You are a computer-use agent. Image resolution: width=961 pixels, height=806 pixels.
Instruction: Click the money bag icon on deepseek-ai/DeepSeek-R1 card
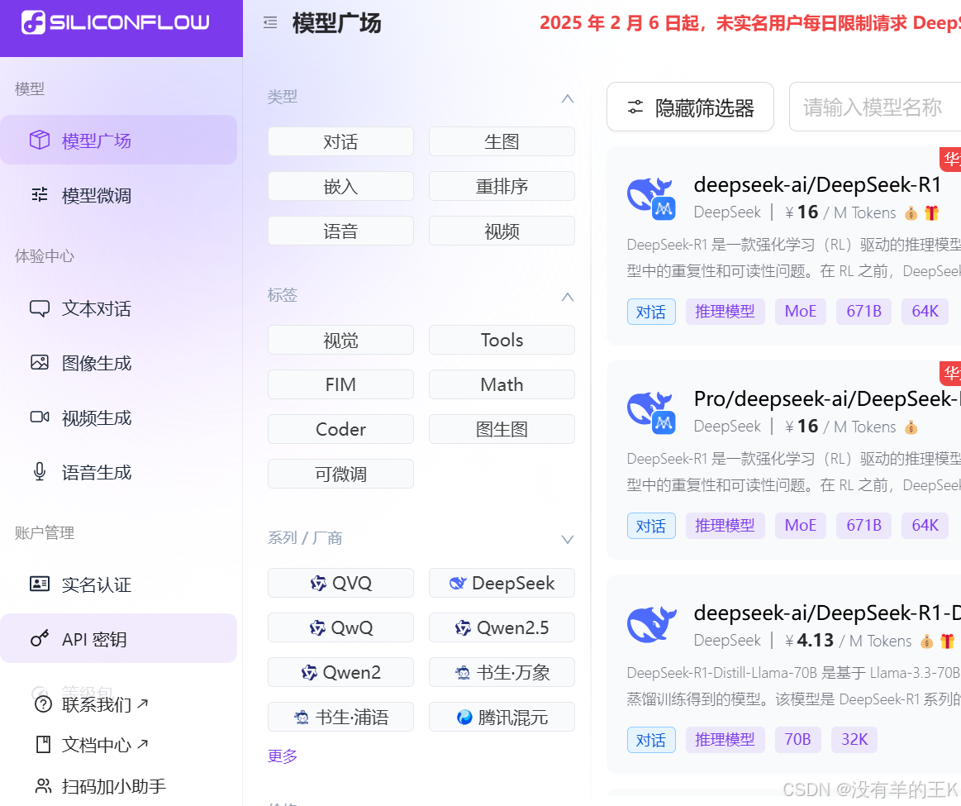tap(911, 213)
